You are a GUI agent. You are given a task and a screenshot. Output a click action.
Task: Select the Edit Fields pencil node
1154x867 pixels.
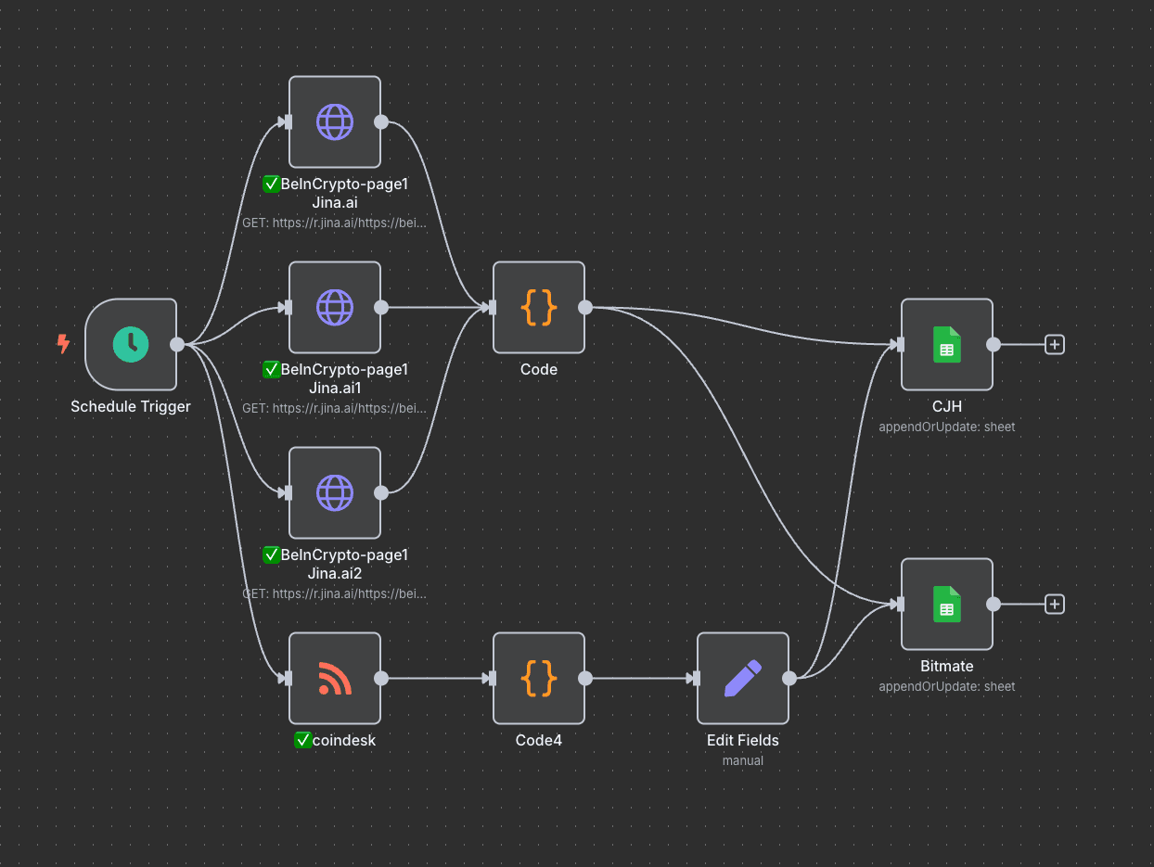pyautogui.click(x=743, y=678)
